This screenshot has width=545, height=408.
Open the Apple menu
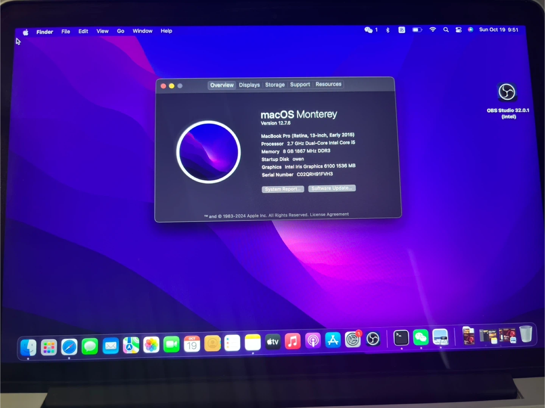[x=26, y=32]
